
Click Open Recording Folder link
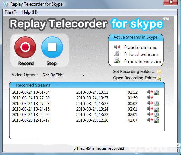(x=135, y=78)
